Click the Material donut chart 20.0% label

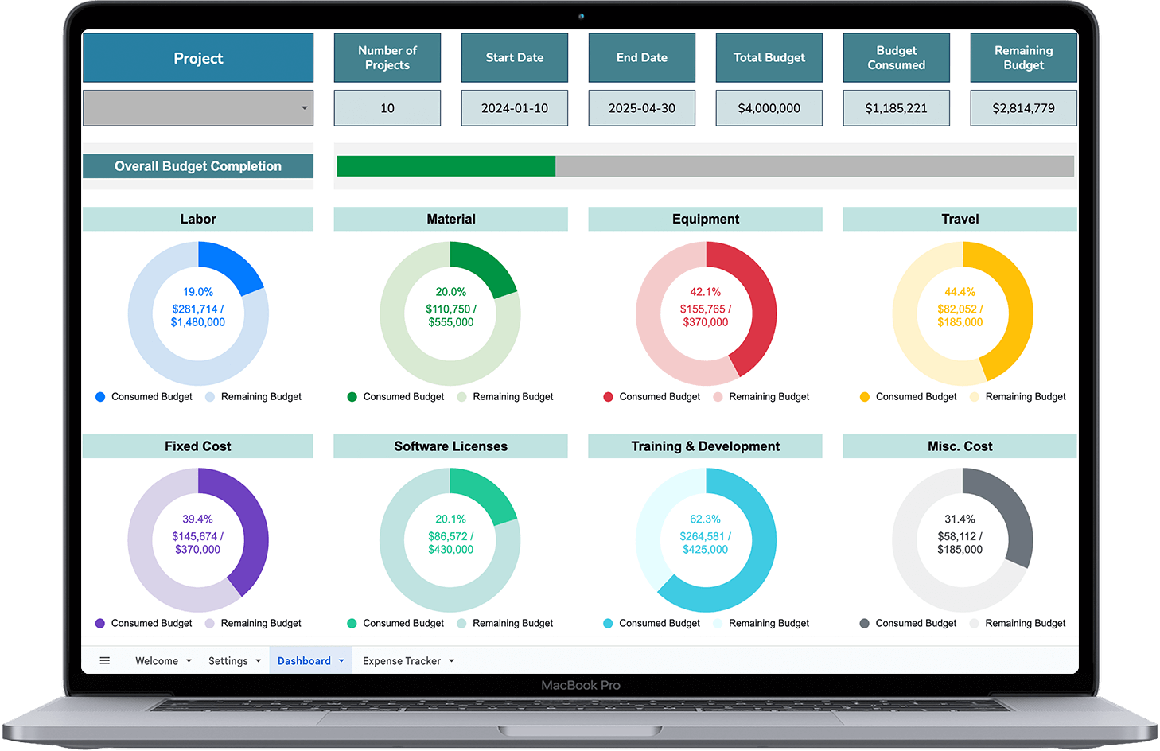[x=451, y=292]
